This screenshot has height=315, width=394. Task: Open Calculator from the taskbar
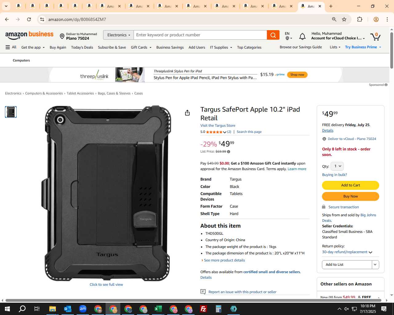(218, 309)
